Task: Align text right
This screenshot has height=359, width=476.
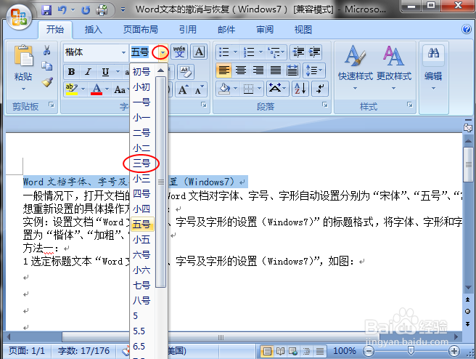Action: (x=258, y=70)
